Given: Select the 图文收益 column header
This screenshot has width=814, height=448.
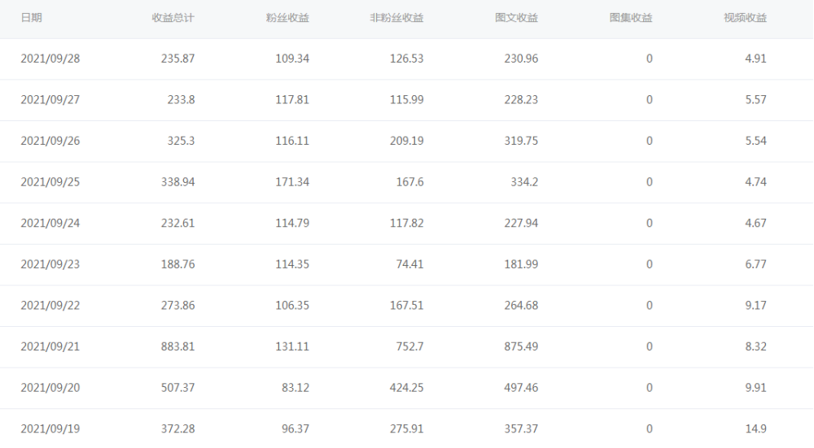Looking at the screenshot, I should (x=516, y=18).
